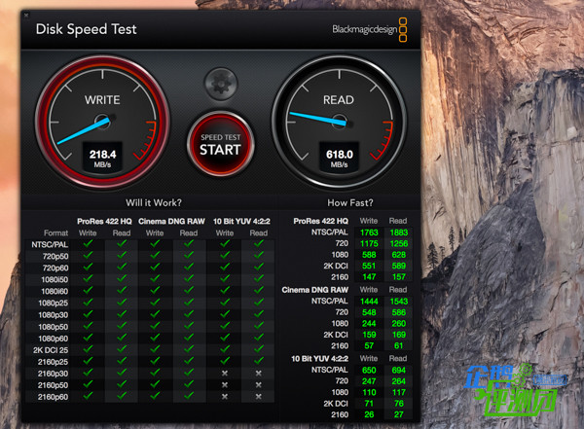Click the Cinema DNG RAW 2K DCI write value 159

369,335
